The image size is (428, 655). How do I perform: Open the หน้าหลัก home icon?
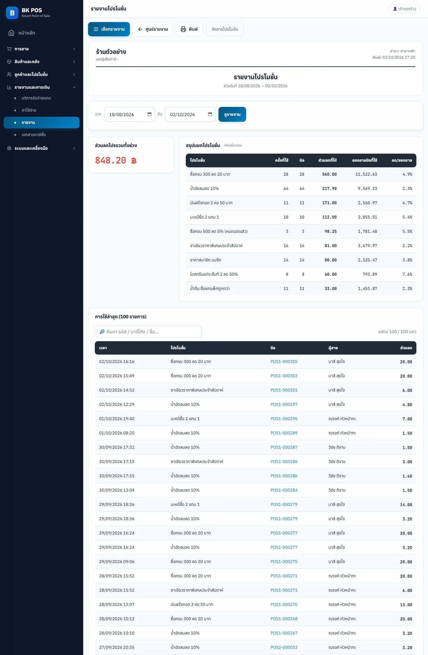[11, 33]
